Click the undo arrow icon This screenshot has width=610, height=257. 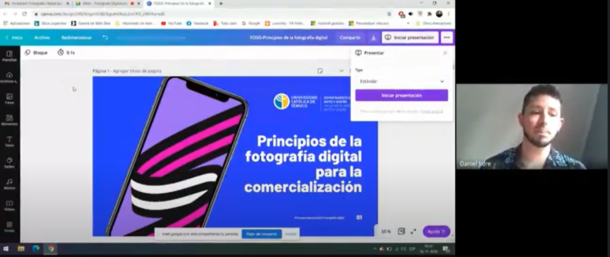[105, 38]
